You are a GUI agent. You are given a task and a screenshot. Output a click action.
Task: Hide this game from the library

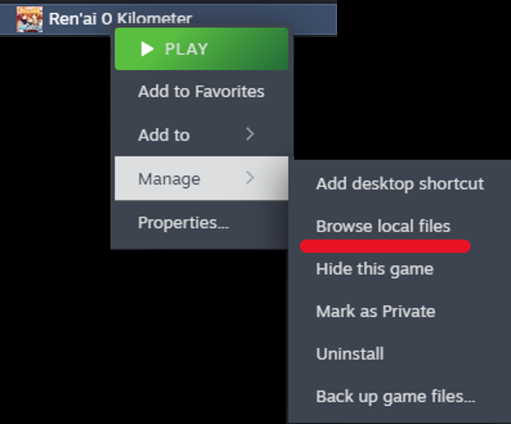pos(374,268)
